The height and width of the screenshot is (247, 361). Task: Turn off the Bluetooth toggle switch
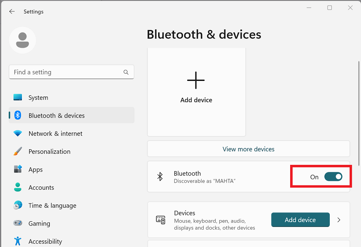pos(333,177)
